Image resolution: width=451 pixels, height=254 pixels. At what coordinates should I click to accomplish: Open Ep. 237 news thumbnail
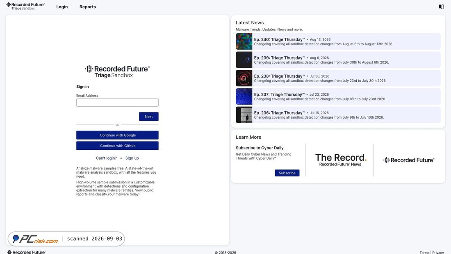tap(244, 96)
